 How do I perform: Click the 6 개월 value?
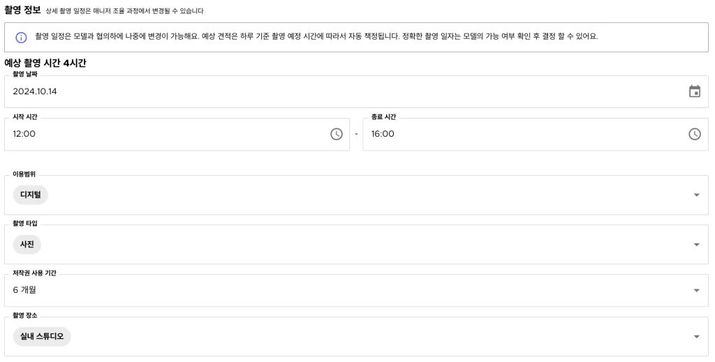[24, 290]
